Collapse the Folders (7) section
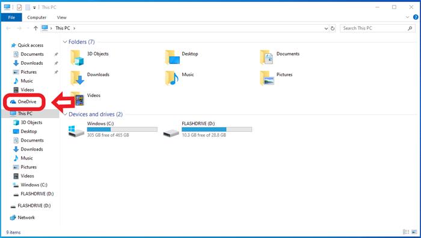421x238 pixels. [65, 42]
